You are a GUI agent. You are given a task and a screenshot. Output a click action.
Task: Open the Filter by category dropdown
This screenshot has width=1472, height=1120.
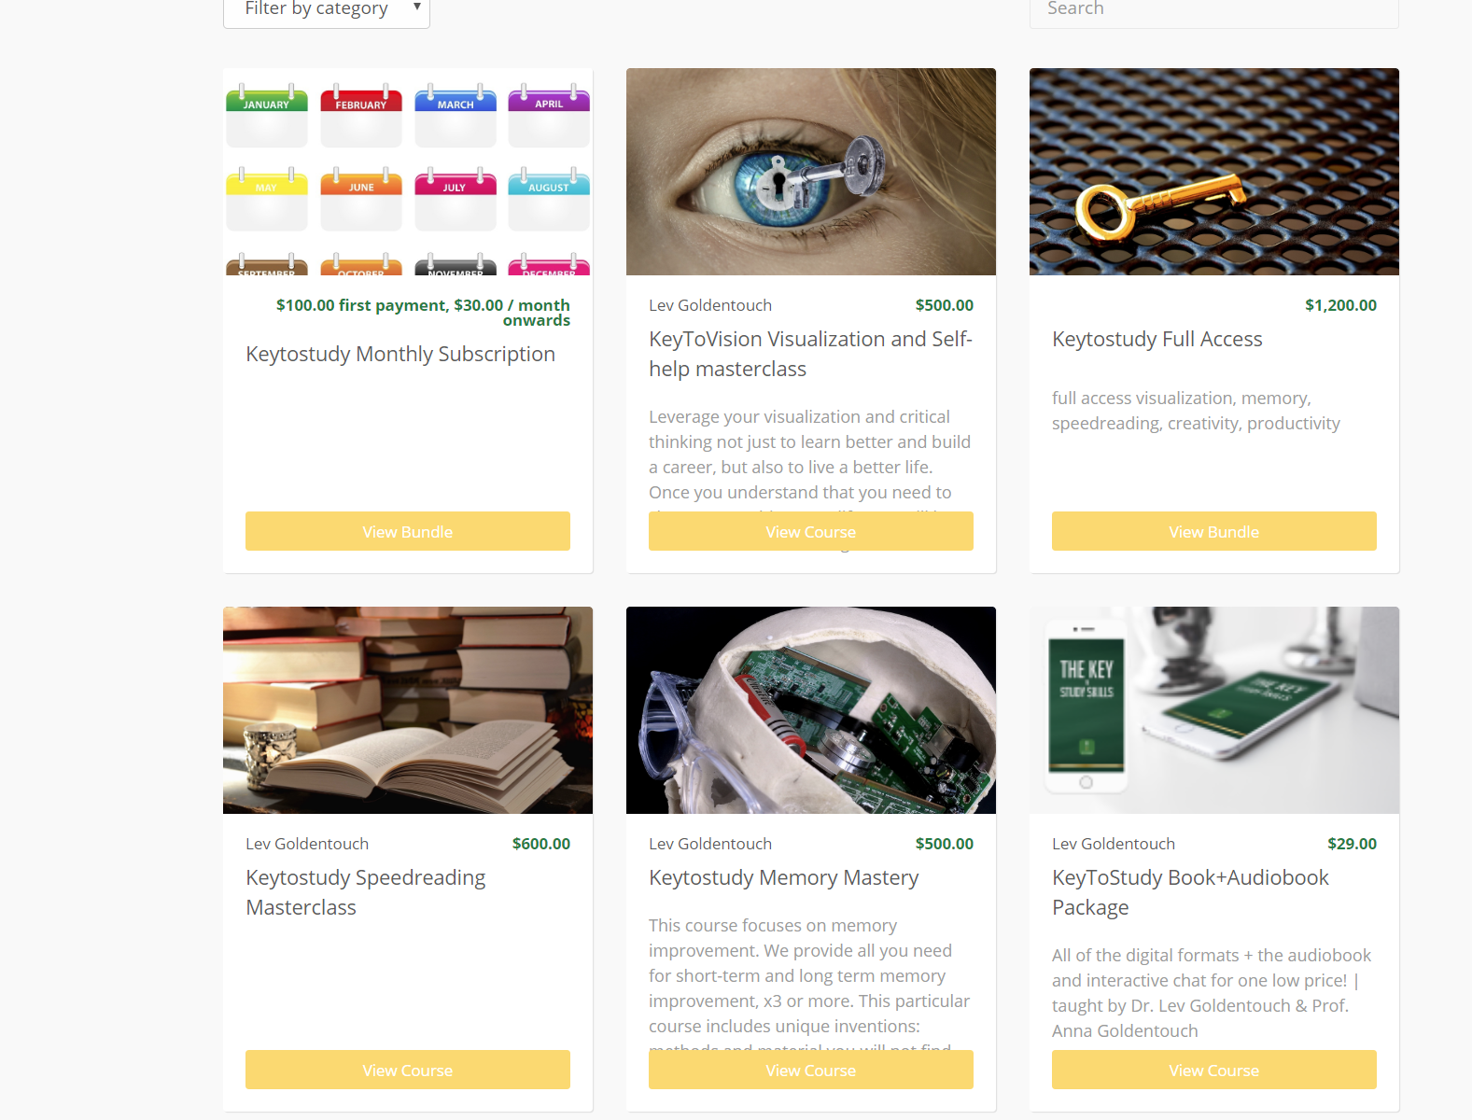[x=326, y=11]
